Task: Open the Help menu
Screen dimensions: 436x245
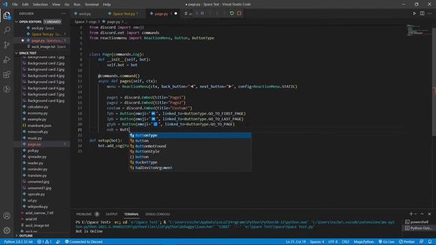Action: tap(107, 4)
